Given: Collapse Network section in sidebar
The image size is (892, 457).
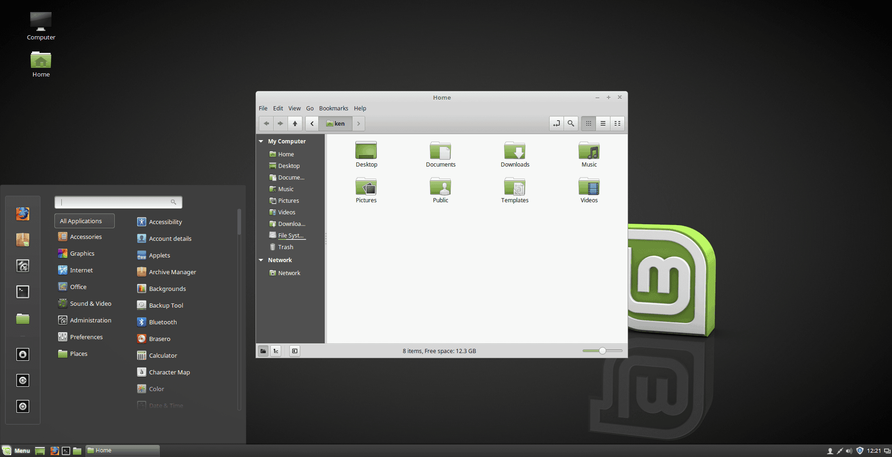Looking at the screenshot, I should coord(261,260).
